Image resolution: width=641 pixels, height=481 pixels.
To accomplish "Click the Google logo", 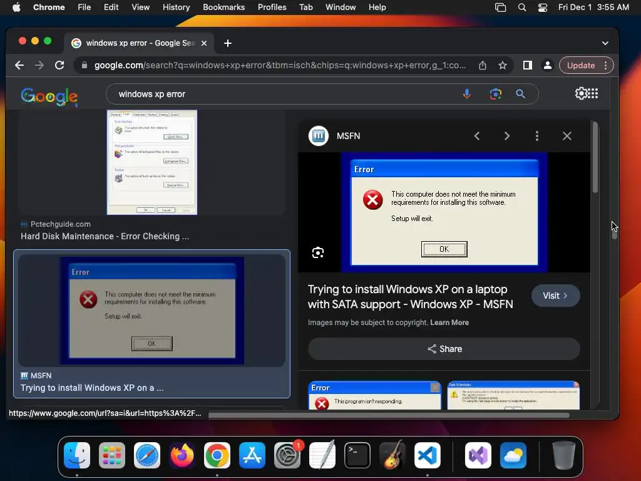I will [x=49, y=97].
